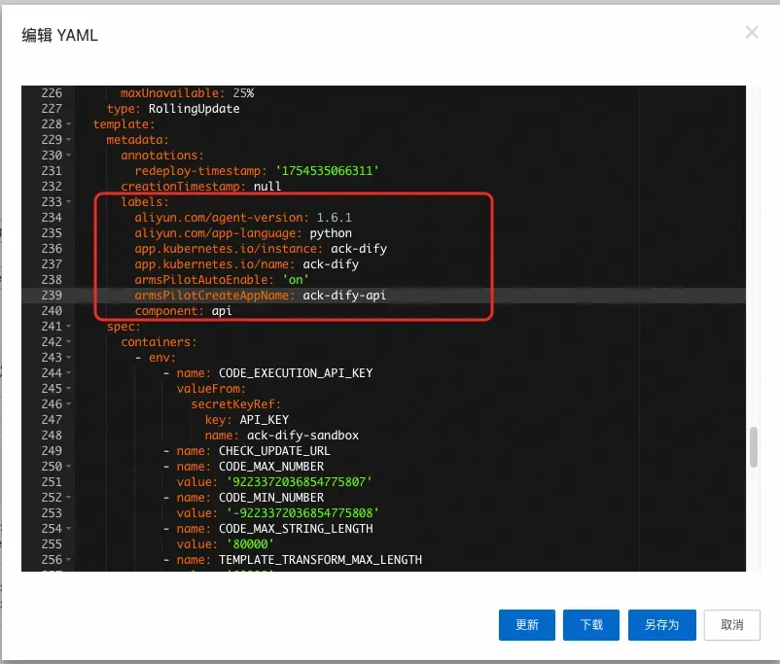Click the 另存为 button
Screen dimensions: 780x664
coord(661,625)
